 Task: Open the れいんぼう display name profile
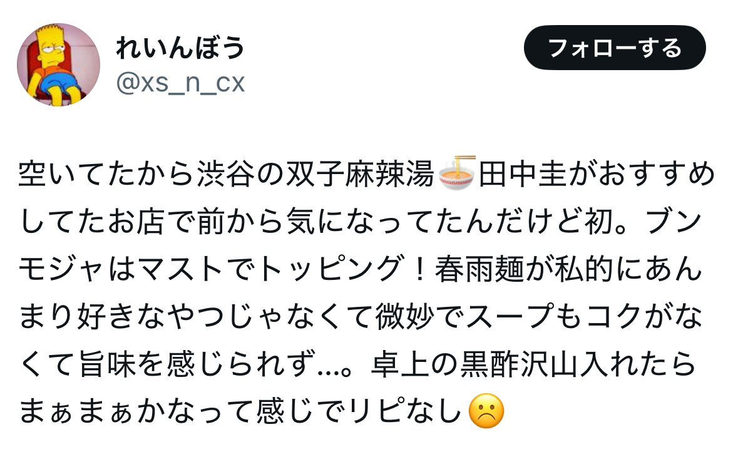pos(181,48)
